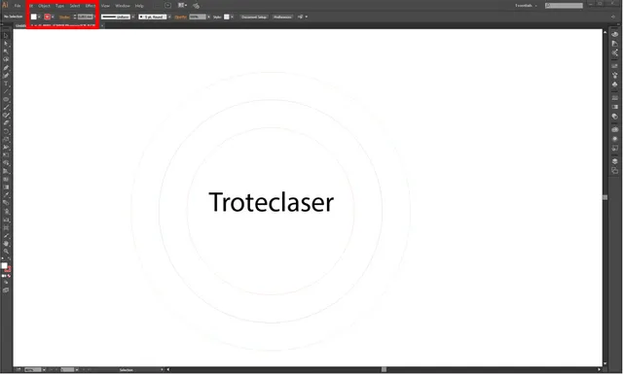Click the horizontal scrollbar thumb
This screenshot has height=374, width=623.
pos(384,370)
